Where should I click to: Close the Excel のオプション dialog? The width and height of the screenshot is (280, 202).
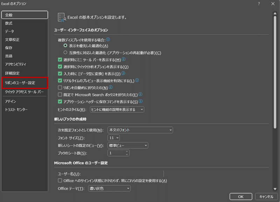click(273, 4)
